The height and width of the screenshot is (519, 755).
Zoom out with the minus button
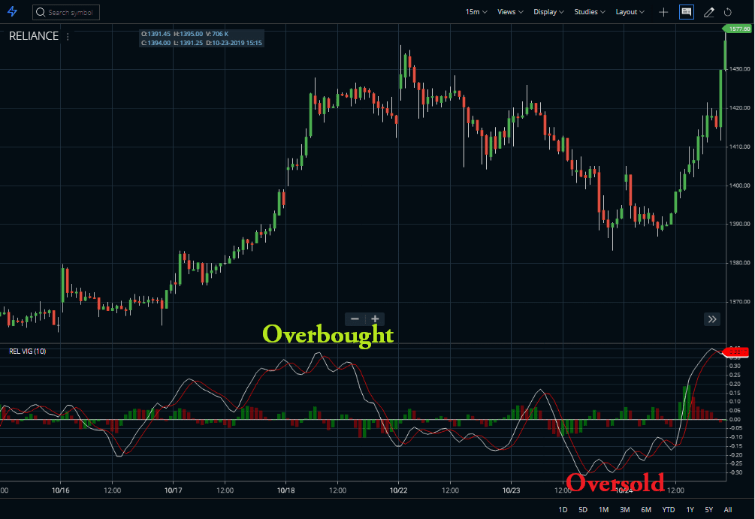click(x=355, y=318)
